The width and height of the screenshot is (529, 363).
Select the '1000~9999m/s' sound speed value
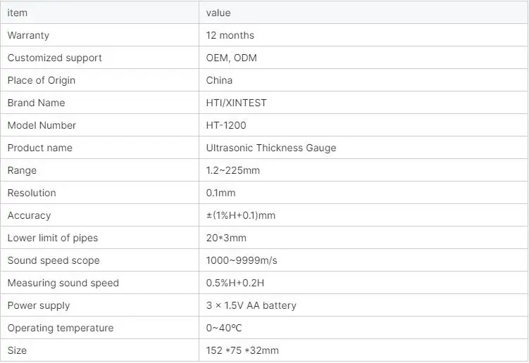(x=242, y=260)
